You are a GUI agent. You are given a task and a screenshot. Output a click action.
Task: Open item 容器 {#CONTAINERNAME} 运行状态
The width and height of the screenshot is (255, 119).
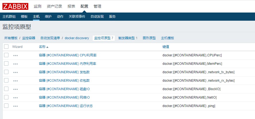pos(66,106)
